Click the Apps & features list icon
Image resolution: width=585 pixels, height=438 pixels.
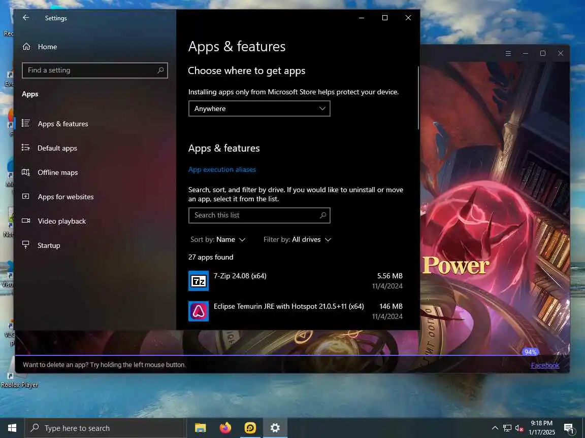26,123
